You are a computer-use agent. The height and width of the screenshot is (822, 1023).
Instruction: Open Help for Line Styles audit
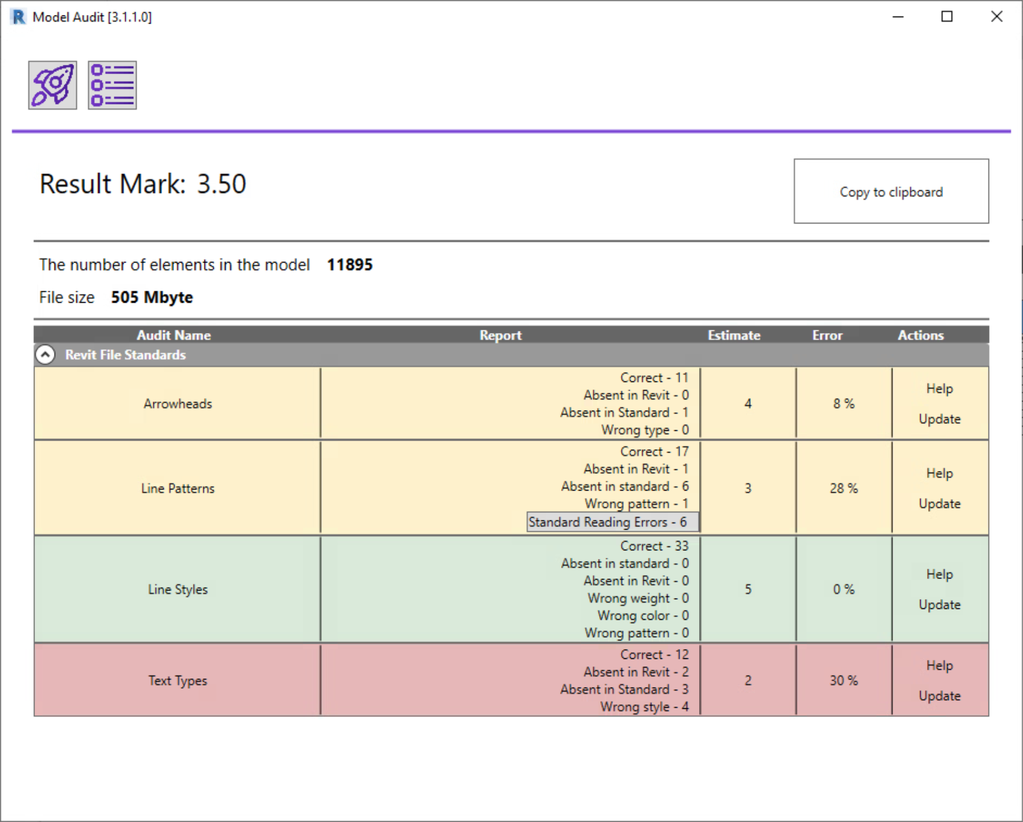tap(939, 574)
